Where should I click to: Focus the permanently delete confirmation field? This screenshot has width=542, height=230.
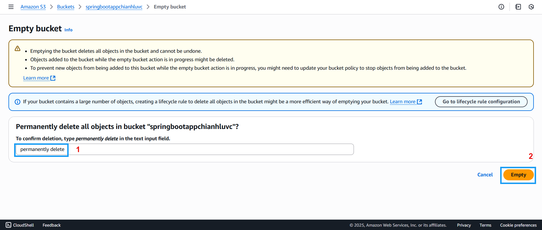click(185, 149)
